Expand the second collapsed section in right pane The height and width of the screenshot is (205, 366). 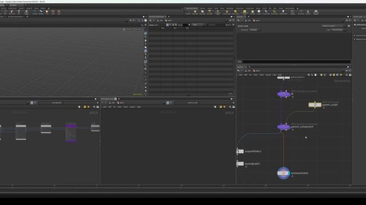[x=355, y=39]
